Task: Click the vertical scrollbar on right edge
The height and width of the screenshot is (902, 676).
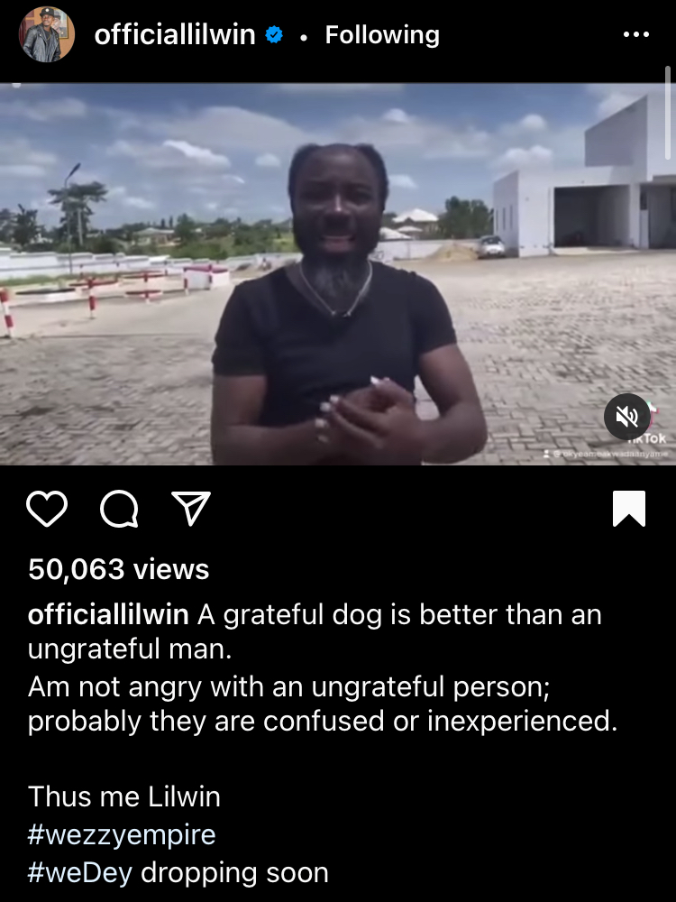Action: point(668,113)
